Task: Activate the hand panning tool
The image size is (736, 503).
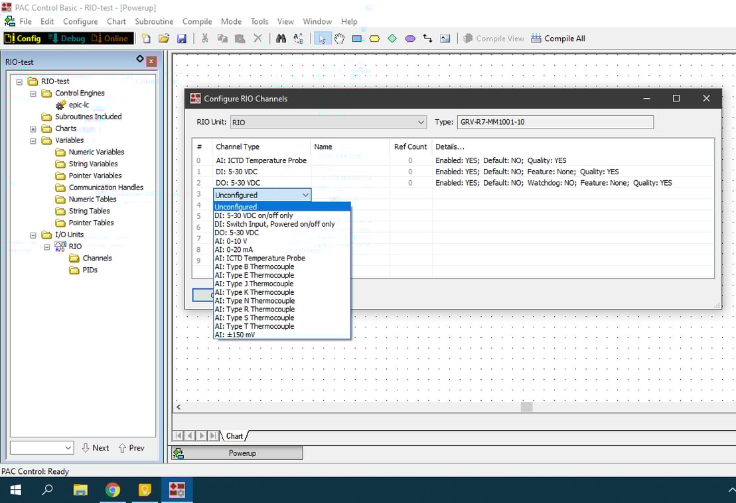Action: 339,38
